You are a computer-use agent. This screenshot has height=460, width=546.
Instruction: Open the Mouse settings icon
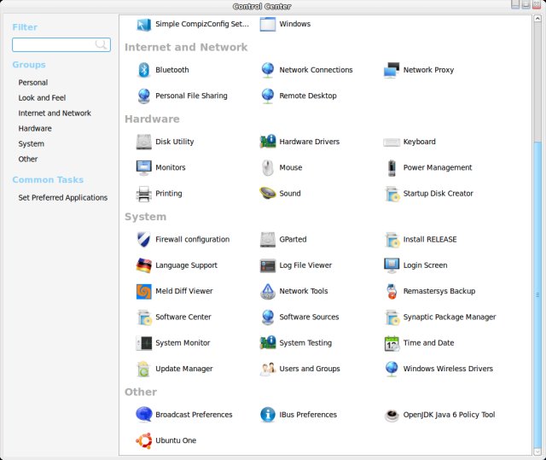click(x=268, y=168)
